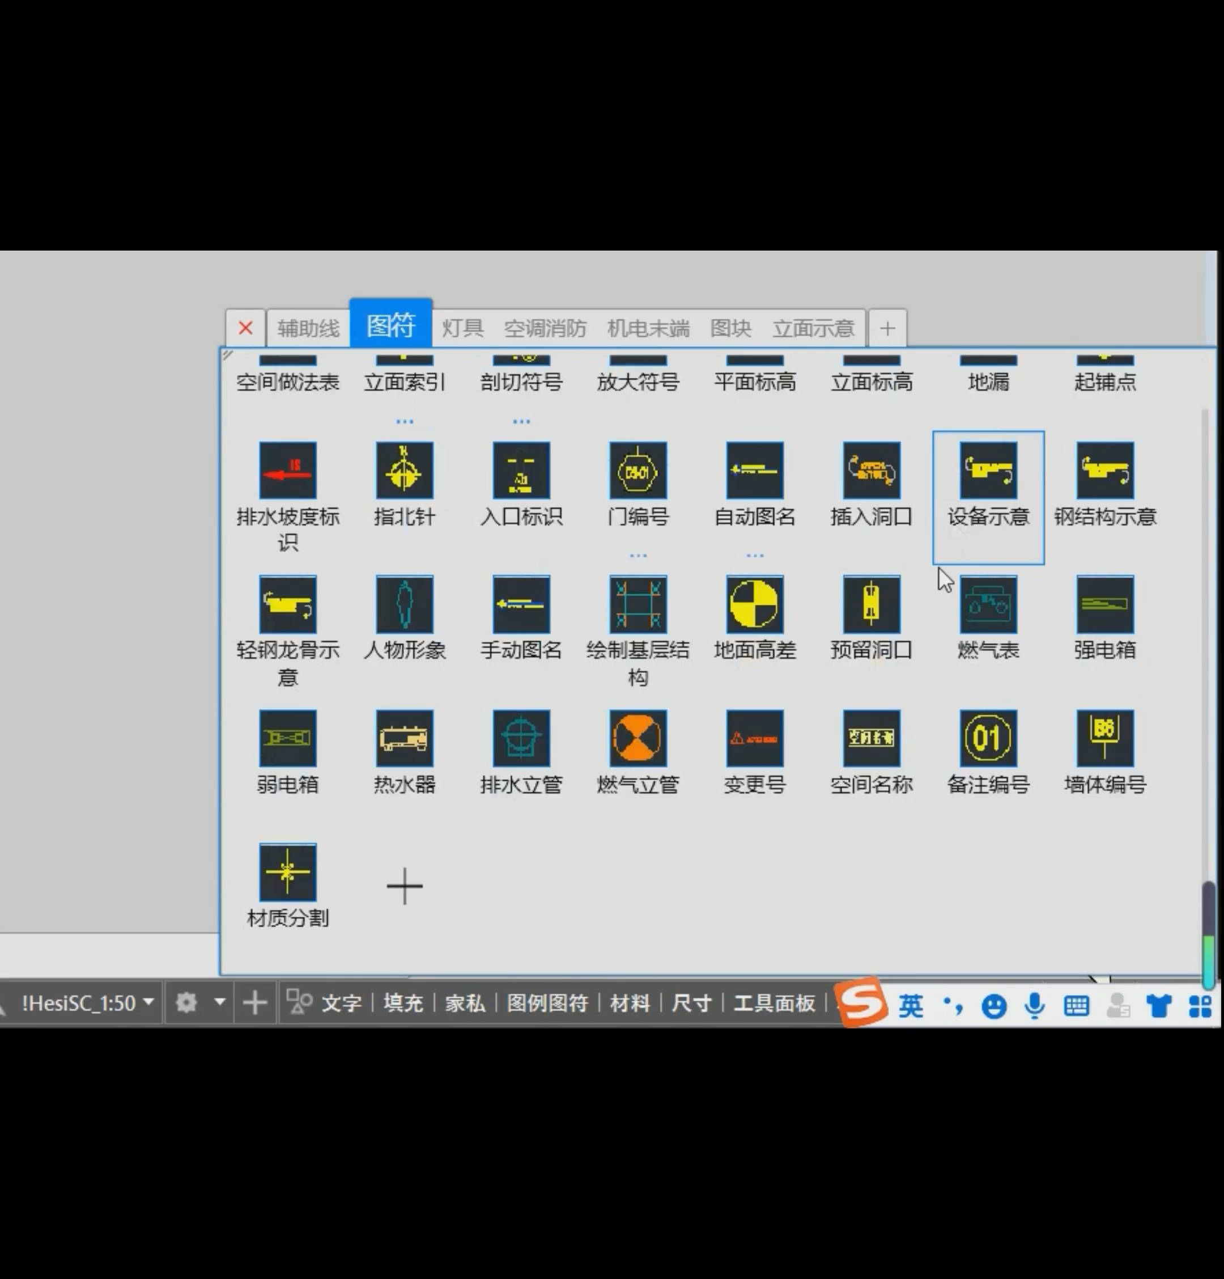1224x1279 pixels.
Task: Click the 备注编号 note number icon
Action: click(988, 738)
